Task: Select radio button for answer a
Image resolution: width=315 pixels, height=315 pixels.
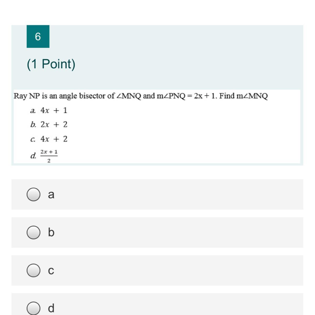Action: pos(33,195)
